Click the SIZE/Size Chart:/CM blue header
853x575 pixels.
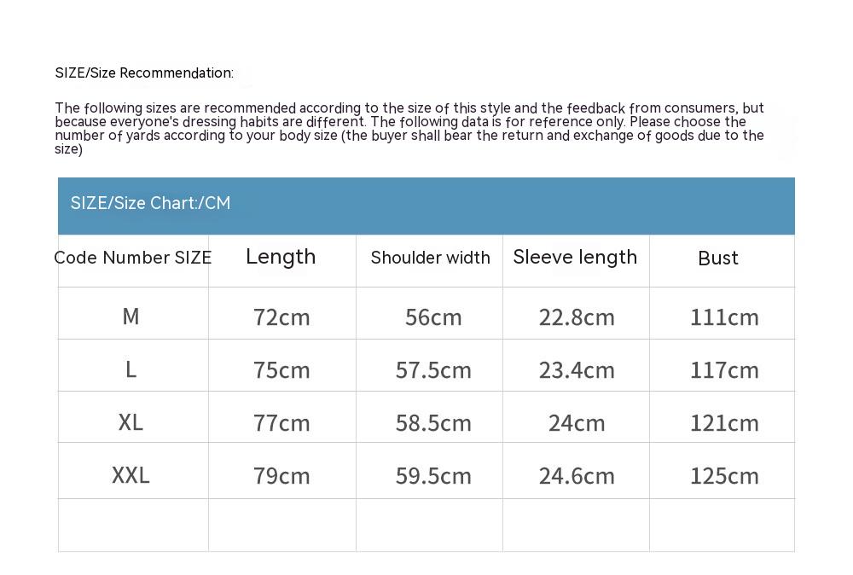151,203
